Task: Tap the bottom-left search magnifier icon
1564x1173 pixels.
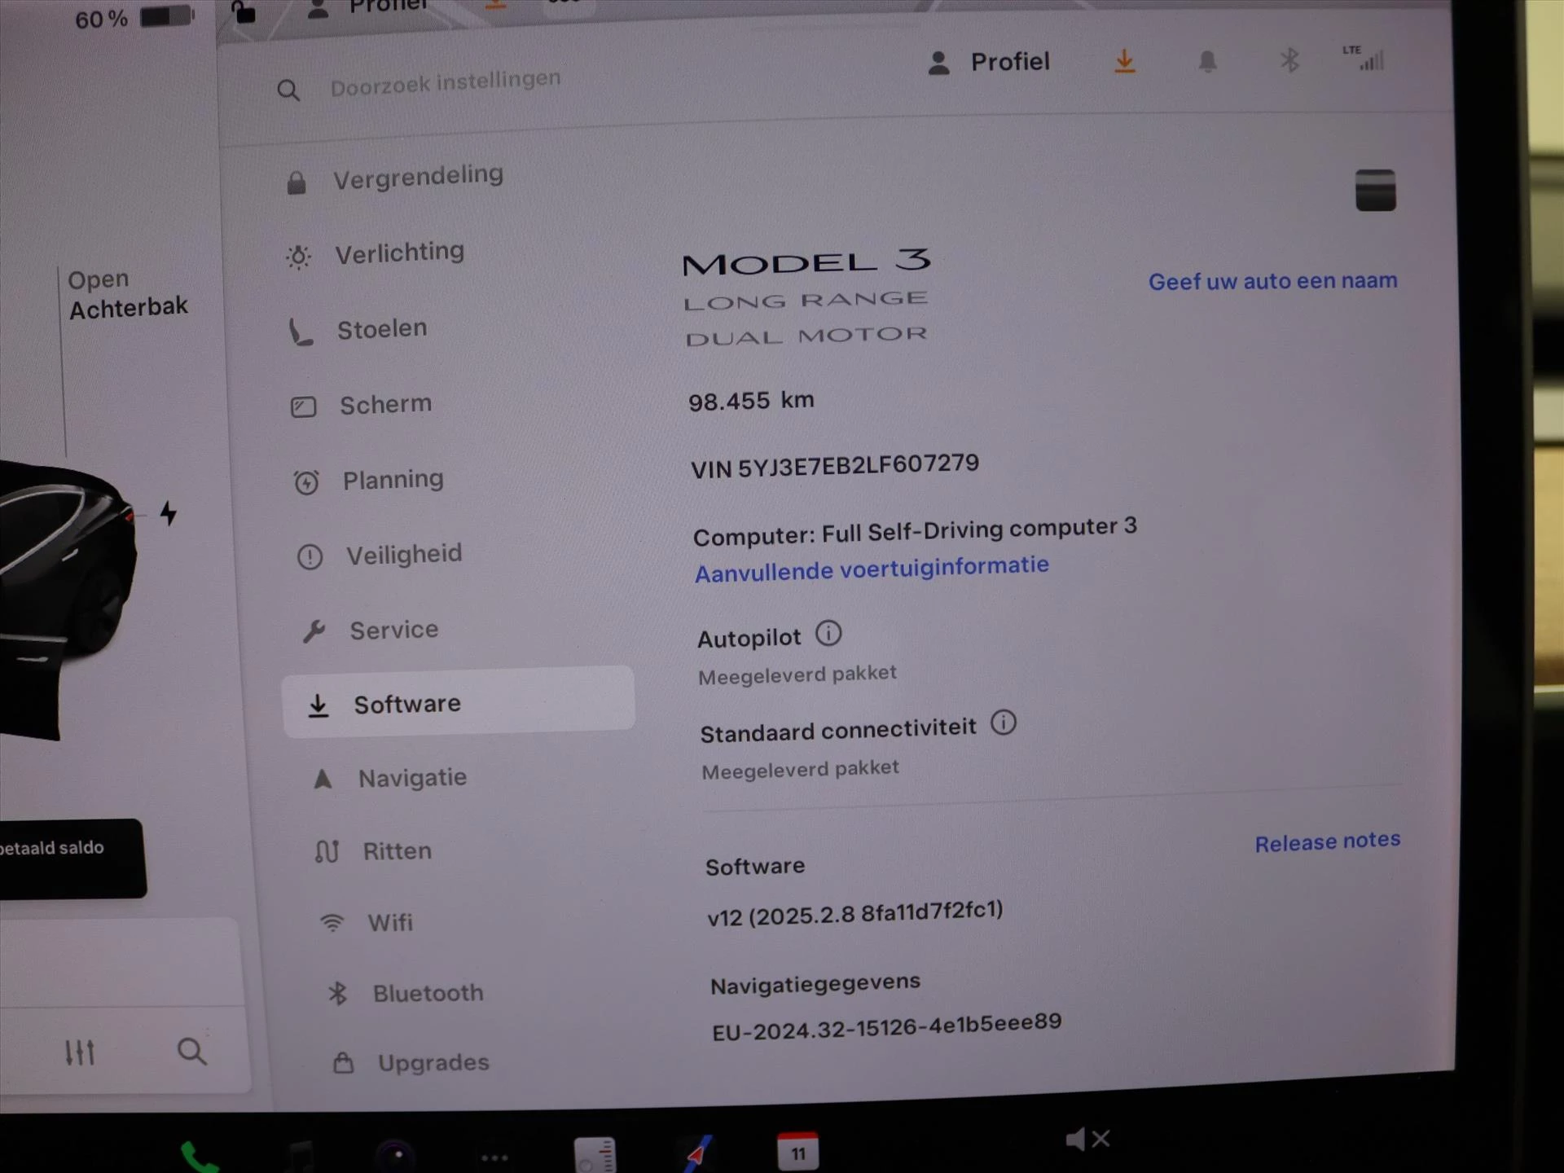Action: [x=192, y=1052]
